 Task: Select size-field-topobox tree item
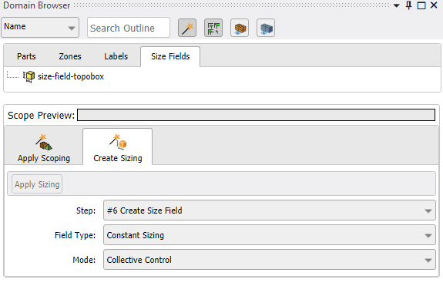[x=71, y=76]
